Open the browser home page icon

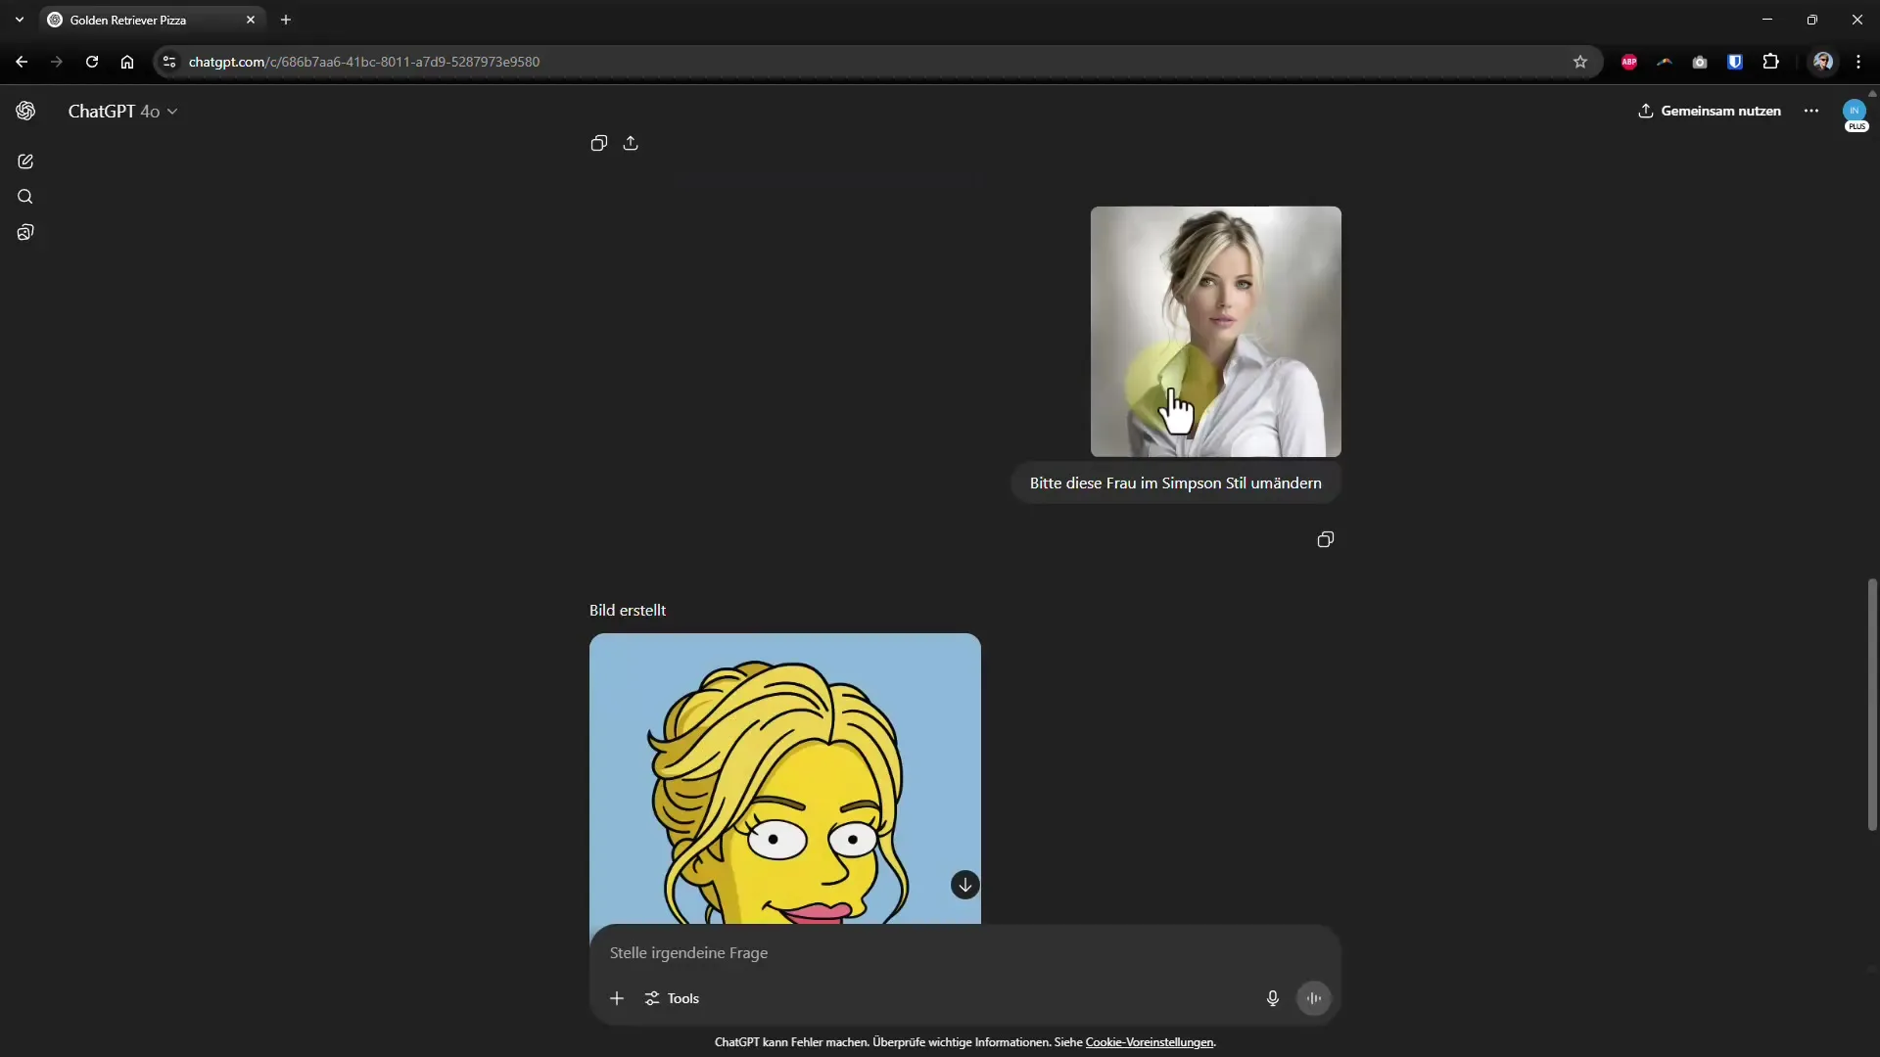pyautogui.click(x=127, y=62)
